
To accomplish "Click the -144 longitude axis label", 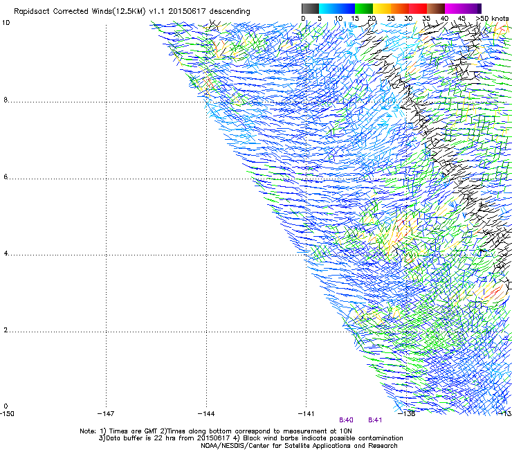I will point(206,414).
